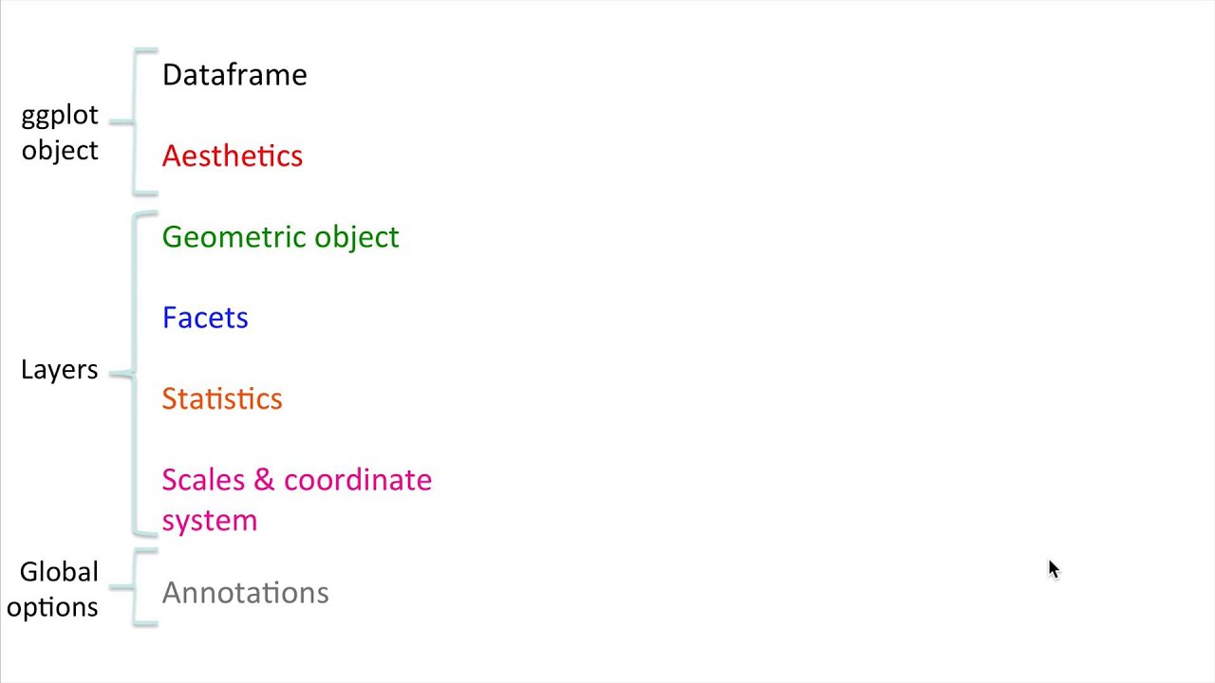Viewport: 1215px width, 683px height.
Task: Click the small brace beside Global options
Action: pos(134,587)
